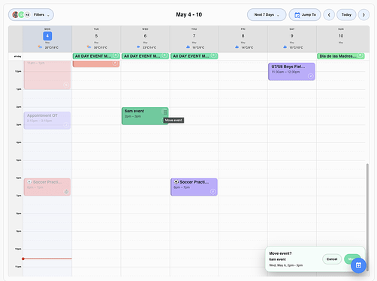Click Thursday's weather icon
Viewport: 377px width, 281px height.
coord(188,47)
